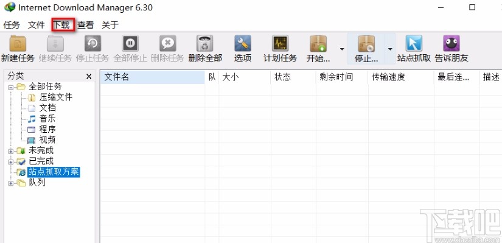Open dropdown arrow next to 开始

coord(342,49)
